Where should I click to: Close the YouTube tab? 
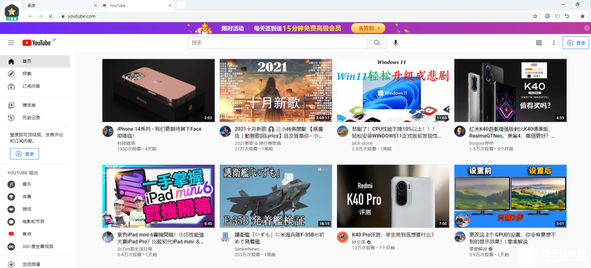[170, 5]
